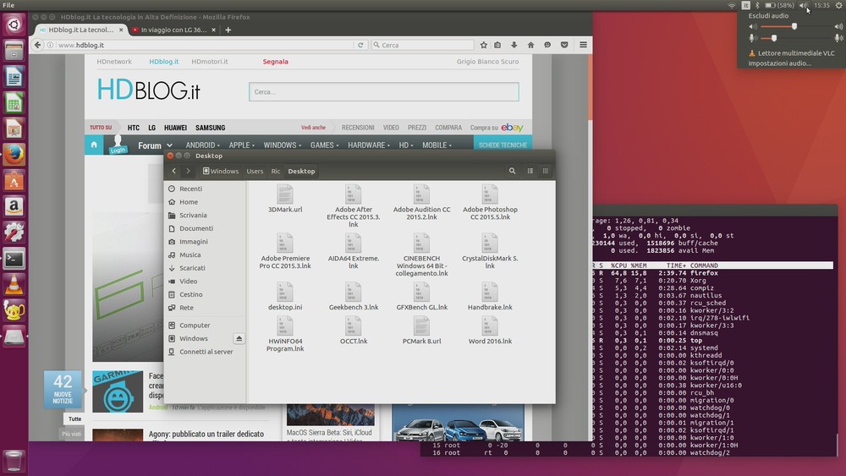
Task: Open Scaricati in the Files sidebar
Action: click(192, 268)
